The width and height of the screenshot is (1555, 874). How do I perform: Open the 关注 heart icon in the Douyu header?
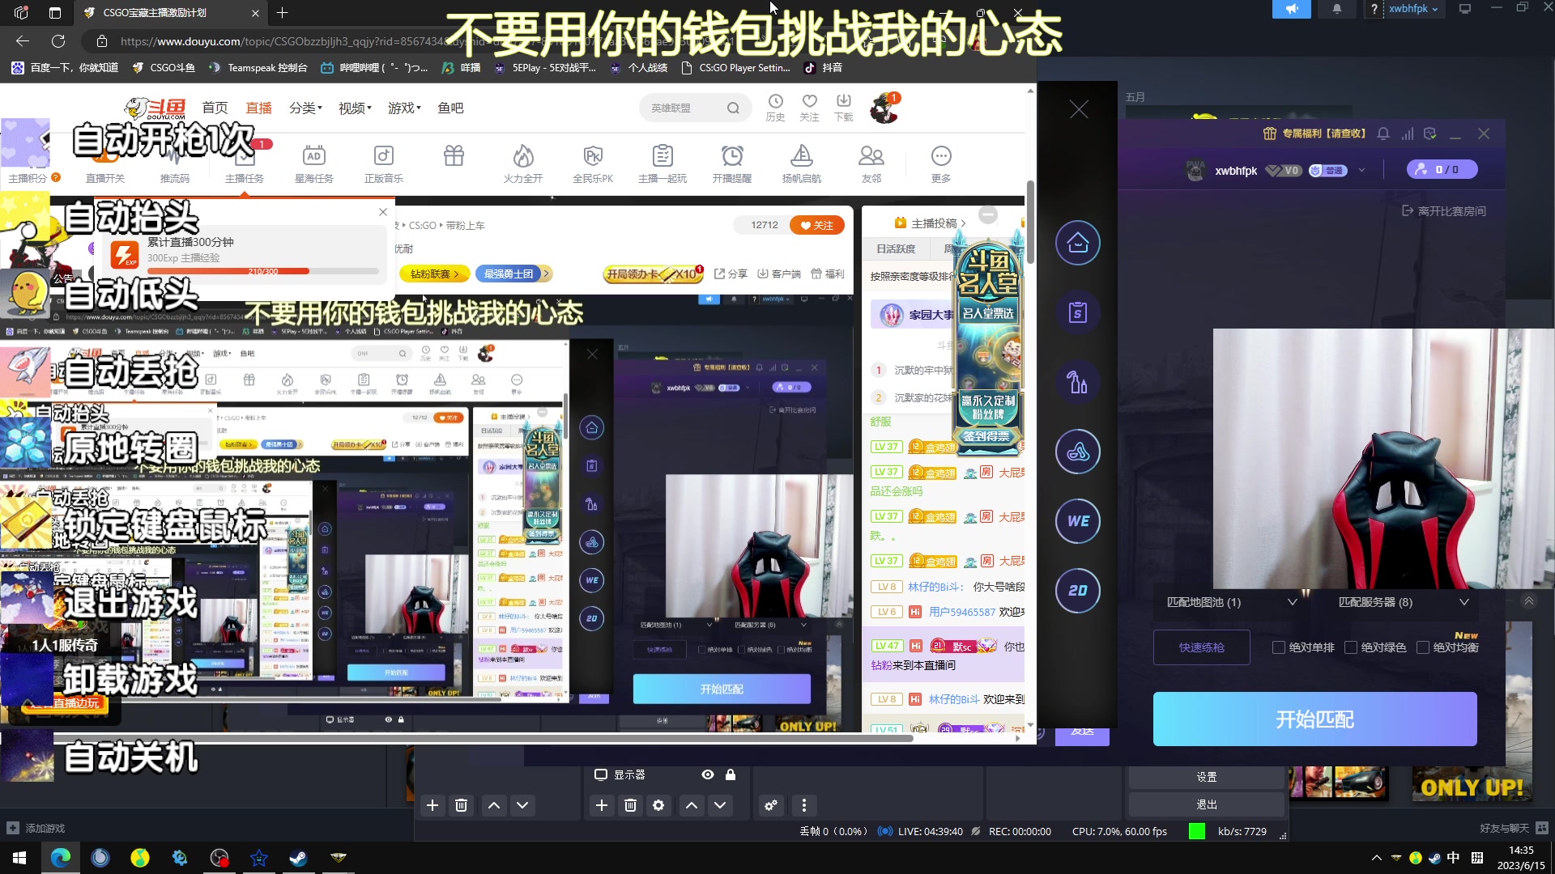tap(809, 101)
